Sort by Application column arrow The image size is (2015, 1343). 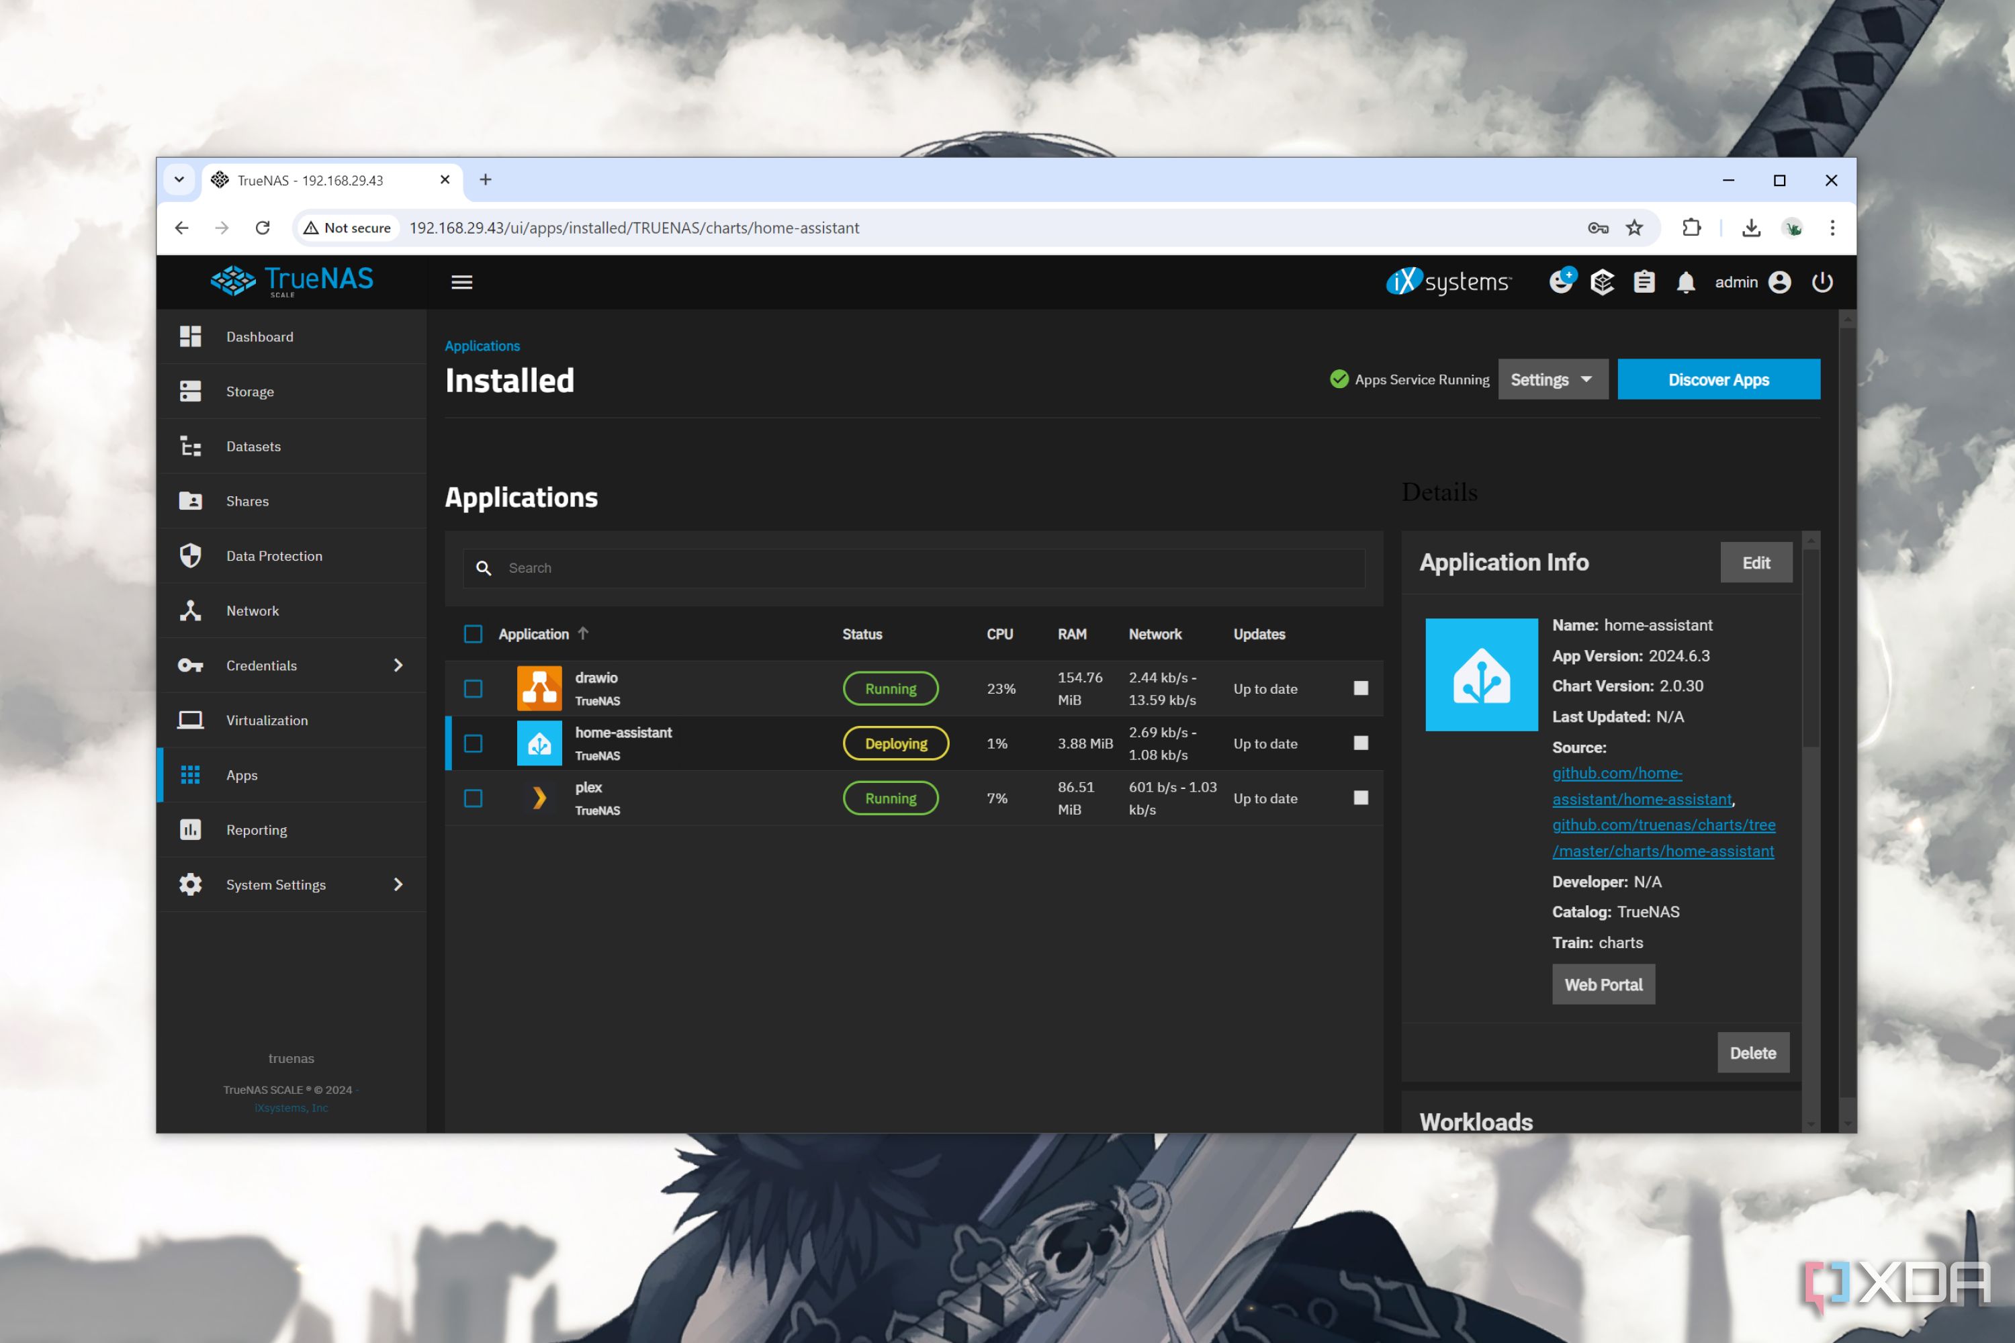tap(584, 634)
